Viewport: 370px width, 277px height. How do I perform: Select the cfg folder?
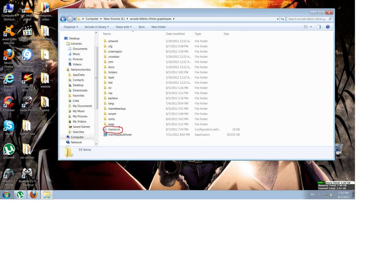point(110,46)
